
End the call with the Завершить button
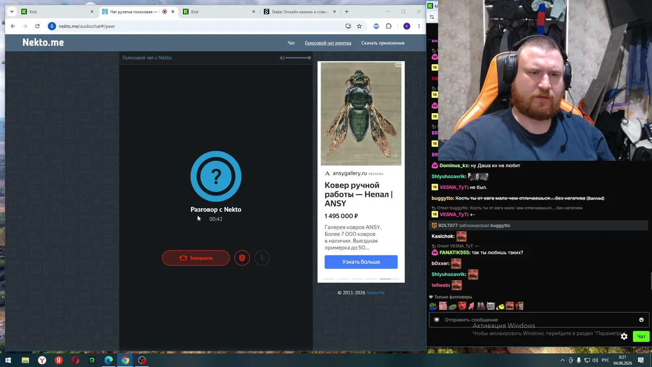tap(196, 258)
